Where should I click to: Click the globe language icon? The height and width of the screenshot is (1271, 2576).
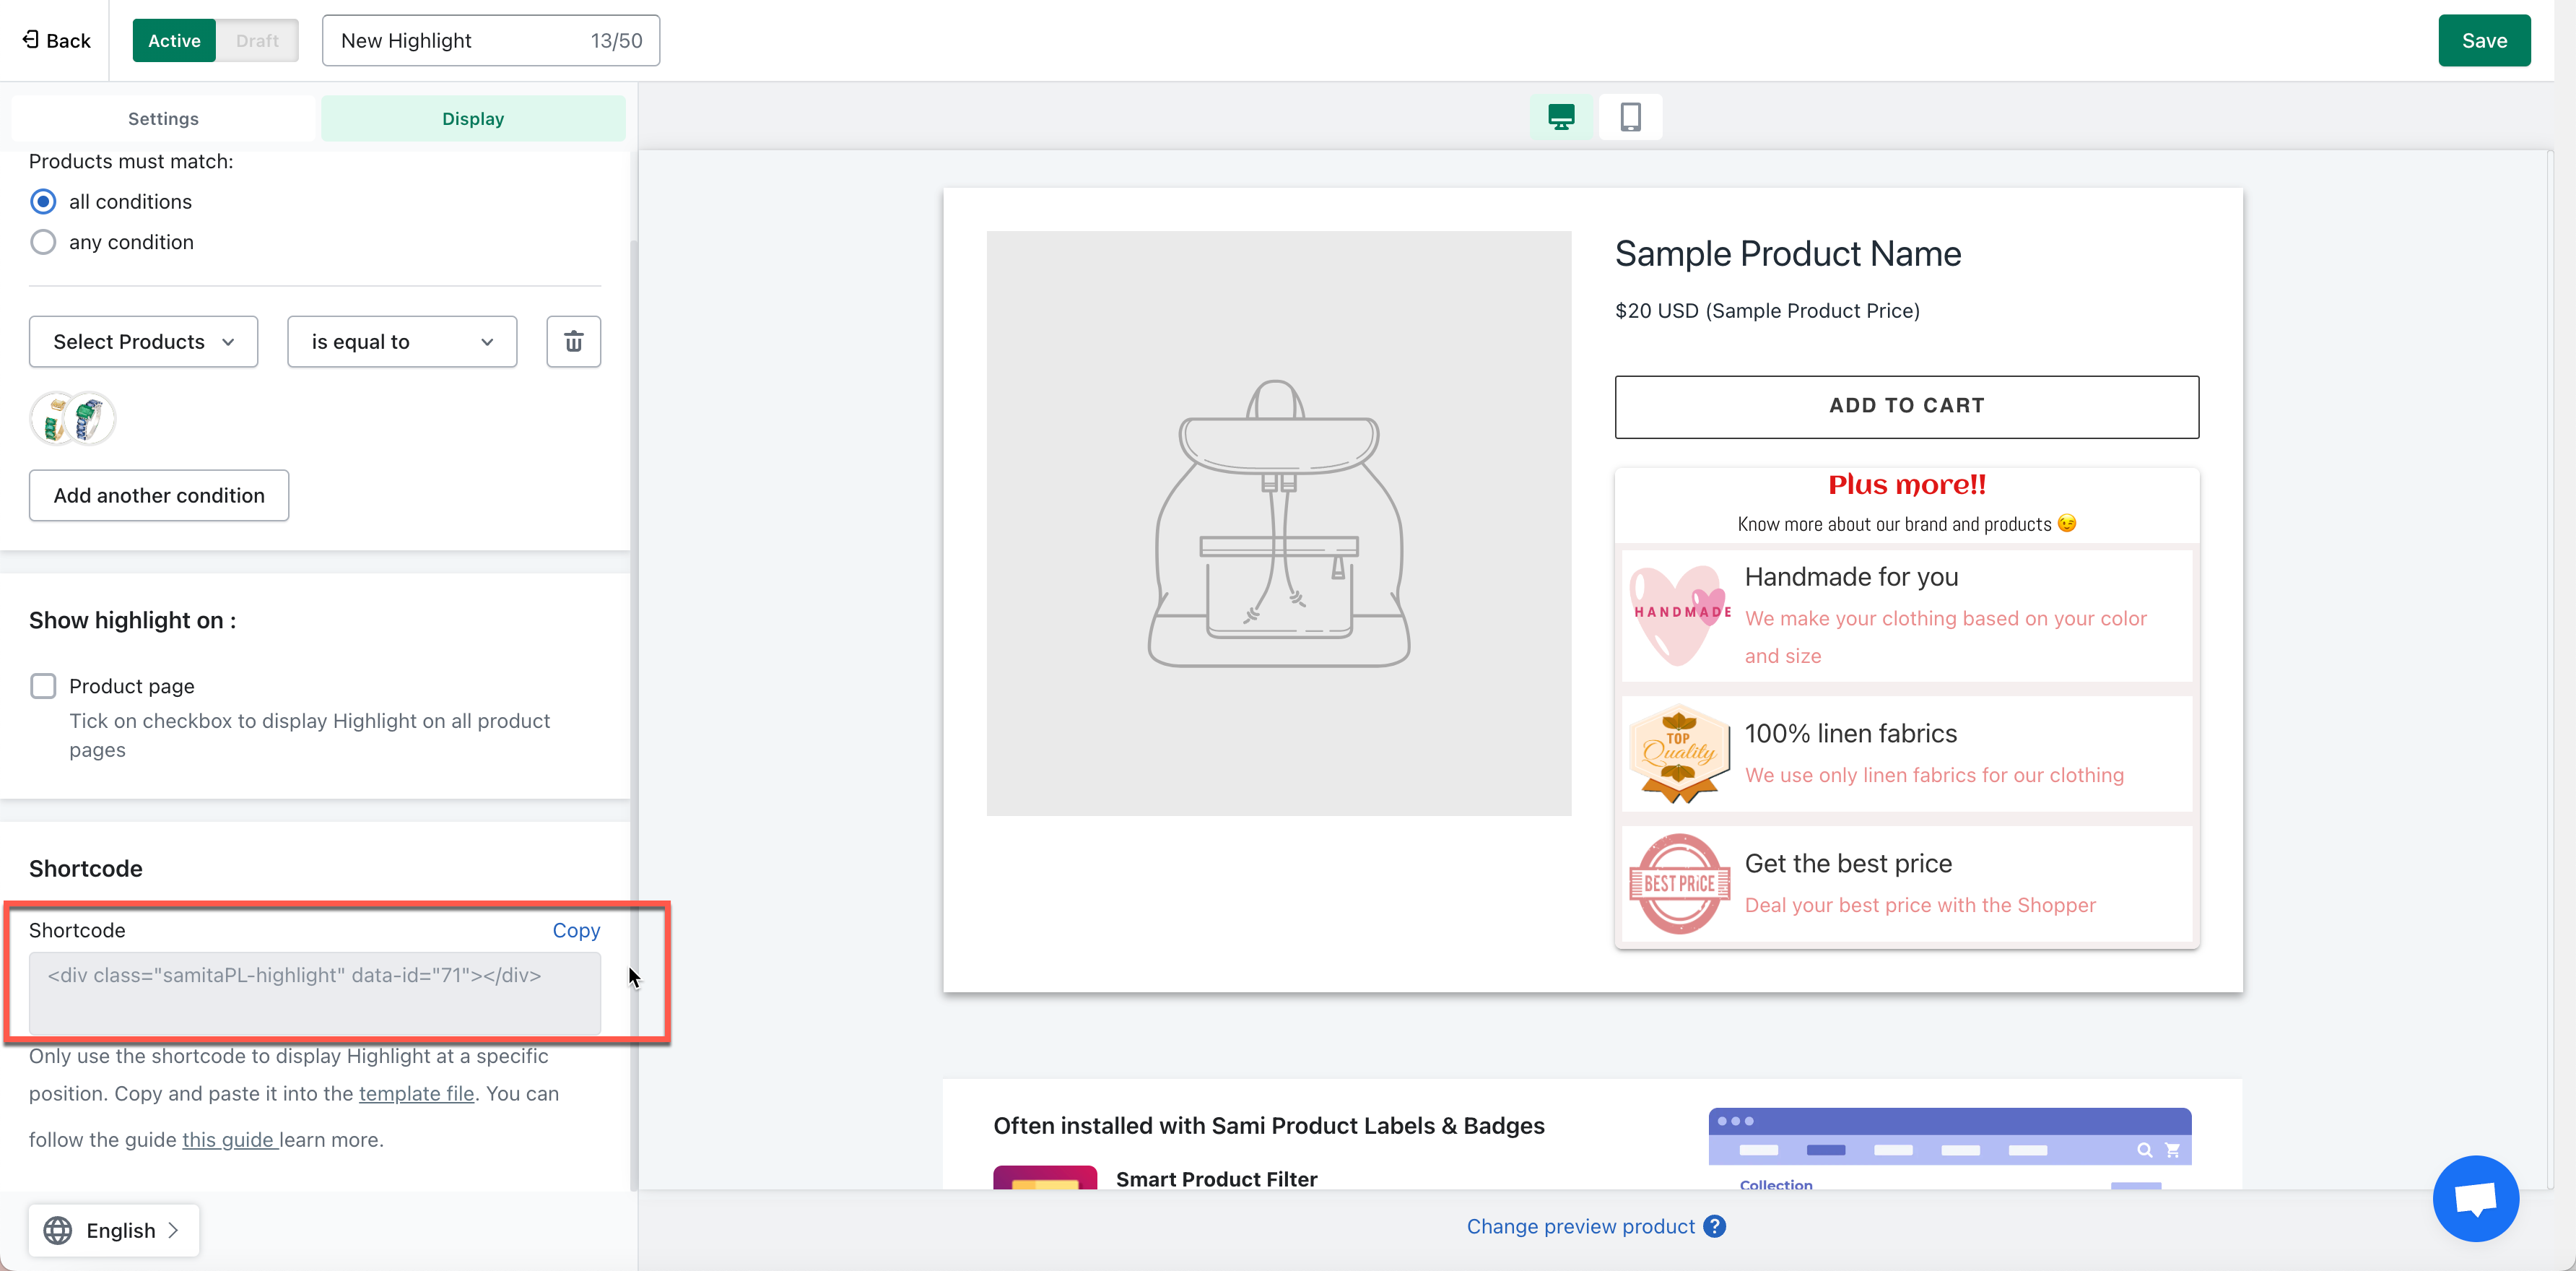pos(58,1230)
